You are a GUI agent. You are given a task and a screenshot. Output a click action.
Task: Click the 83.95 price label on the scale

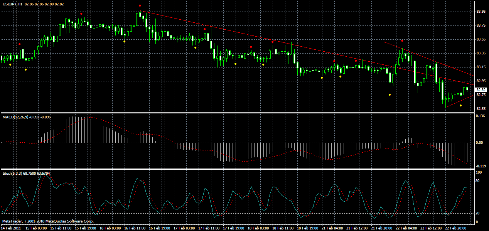click(x=481, y=12)
